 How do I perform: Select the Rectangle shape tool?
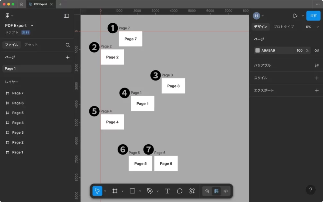tap(132, 191)
